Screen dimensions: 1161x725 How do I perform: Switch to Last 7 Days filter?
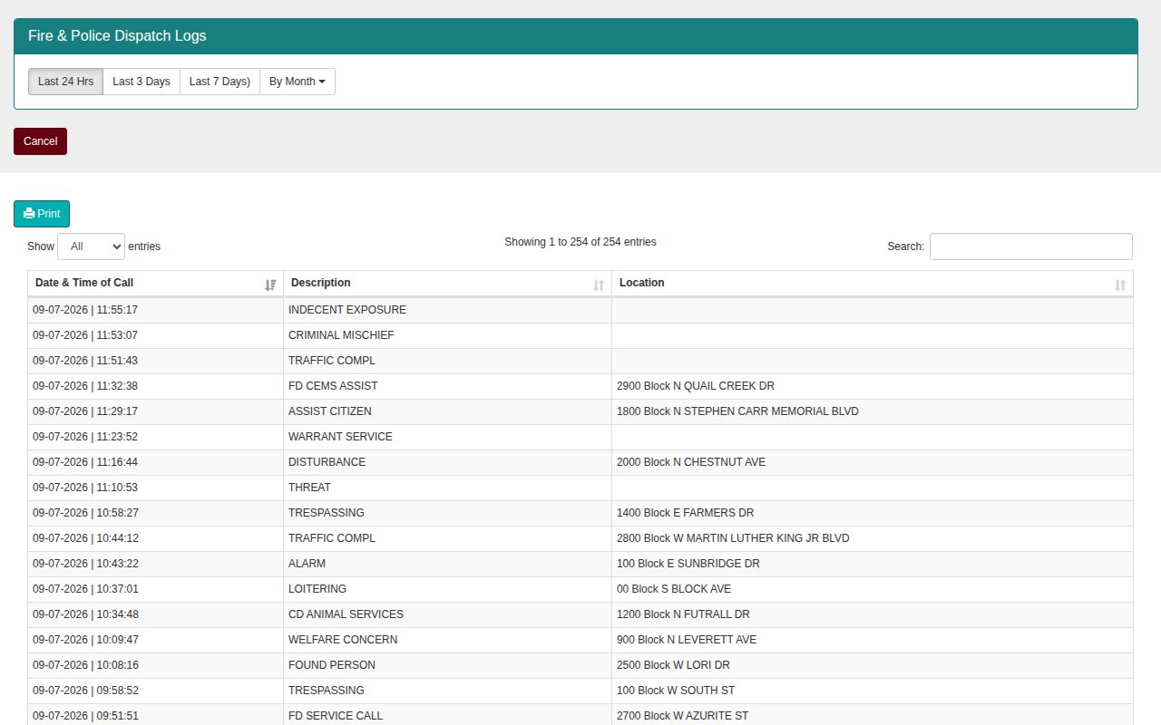(220, 82)
